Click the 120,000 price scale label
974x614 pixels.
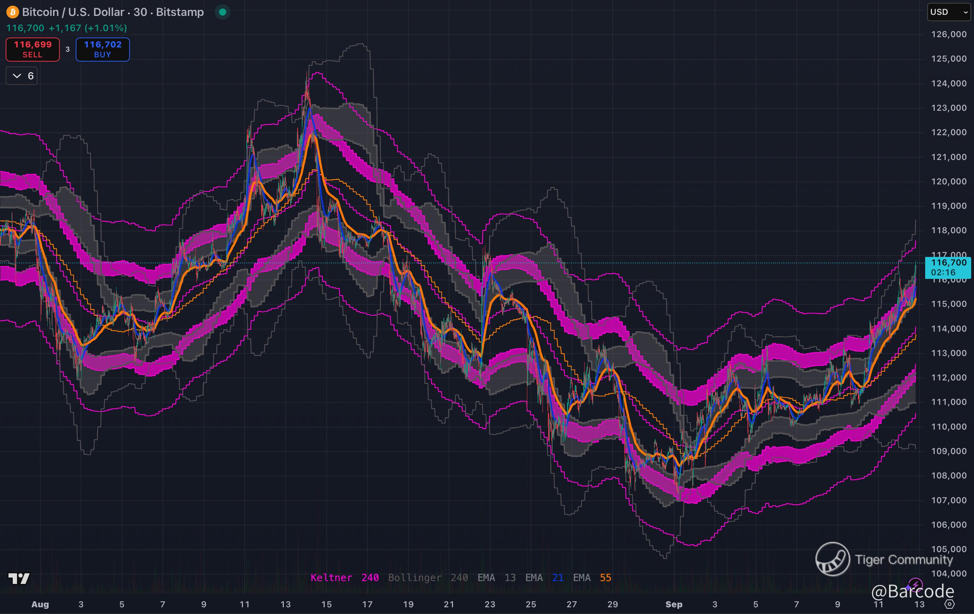pyautogui.click(x=949, y=182)
